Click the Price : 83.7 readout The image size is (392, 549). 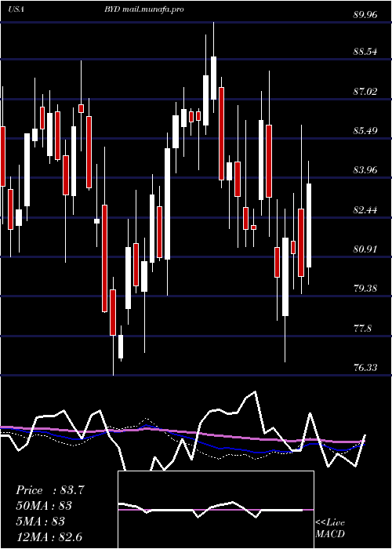(50, 490)
